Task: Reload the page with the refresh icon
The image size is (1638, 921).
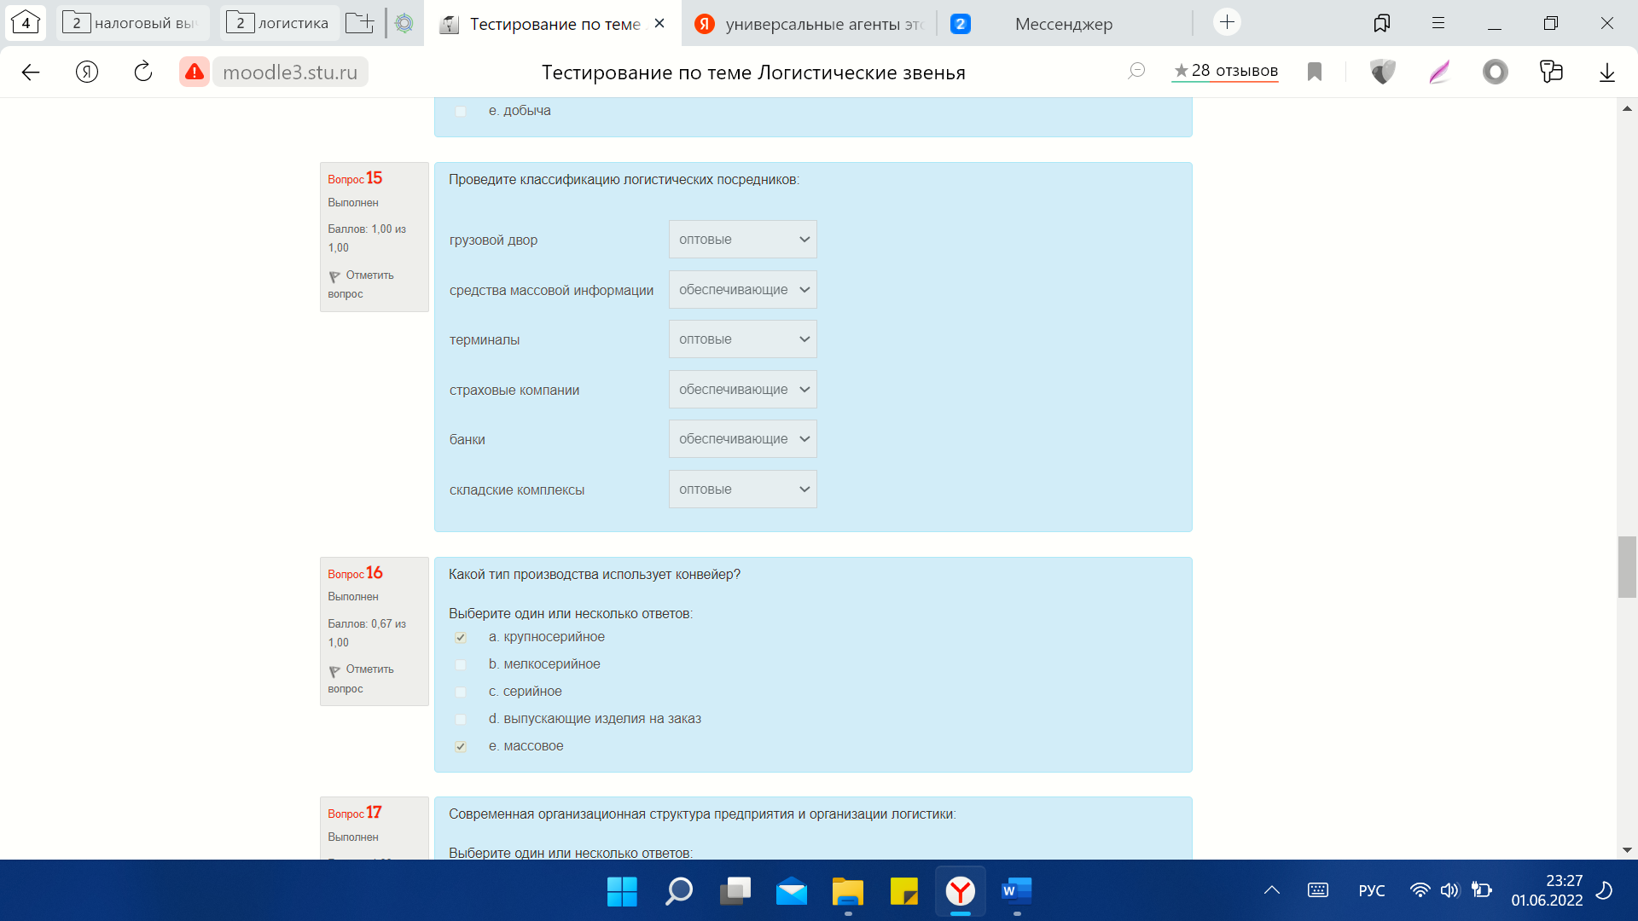Action: coord(143,72)
